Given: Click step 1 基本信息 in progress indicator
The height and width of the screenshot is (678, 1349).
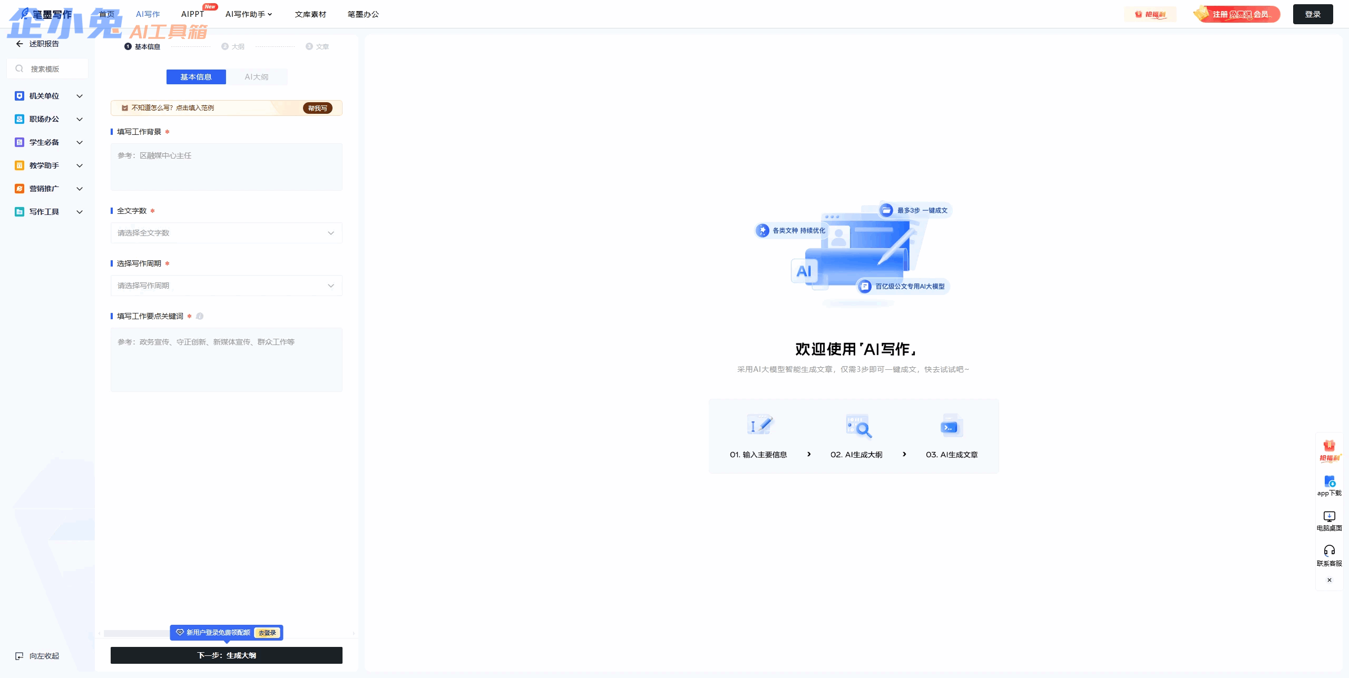Looking at the screenshot, I should (x=142, y=46).
